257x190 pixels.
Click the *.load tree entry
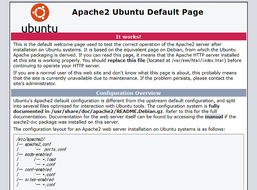point(49,159)
